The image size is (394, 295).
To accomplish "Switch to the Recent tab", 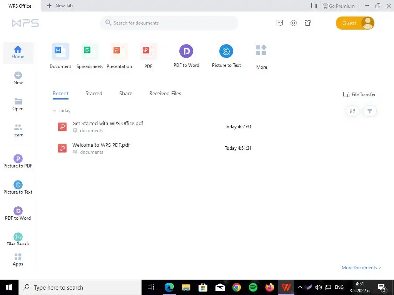I will (60, 93).
